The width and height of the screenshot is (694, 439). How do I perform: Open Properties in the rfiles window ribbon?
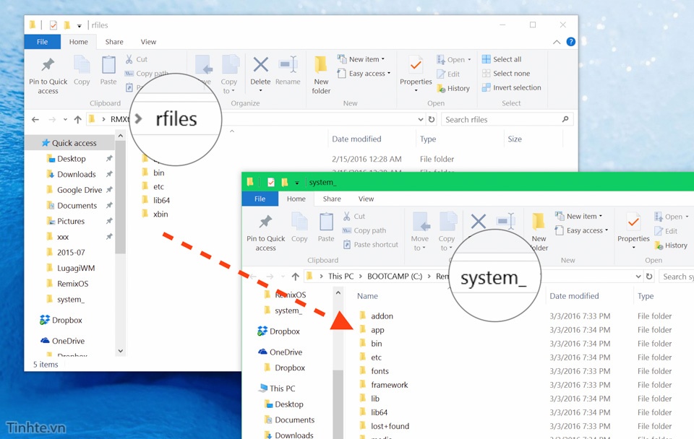pyautogui.click(x=416, y=71)
